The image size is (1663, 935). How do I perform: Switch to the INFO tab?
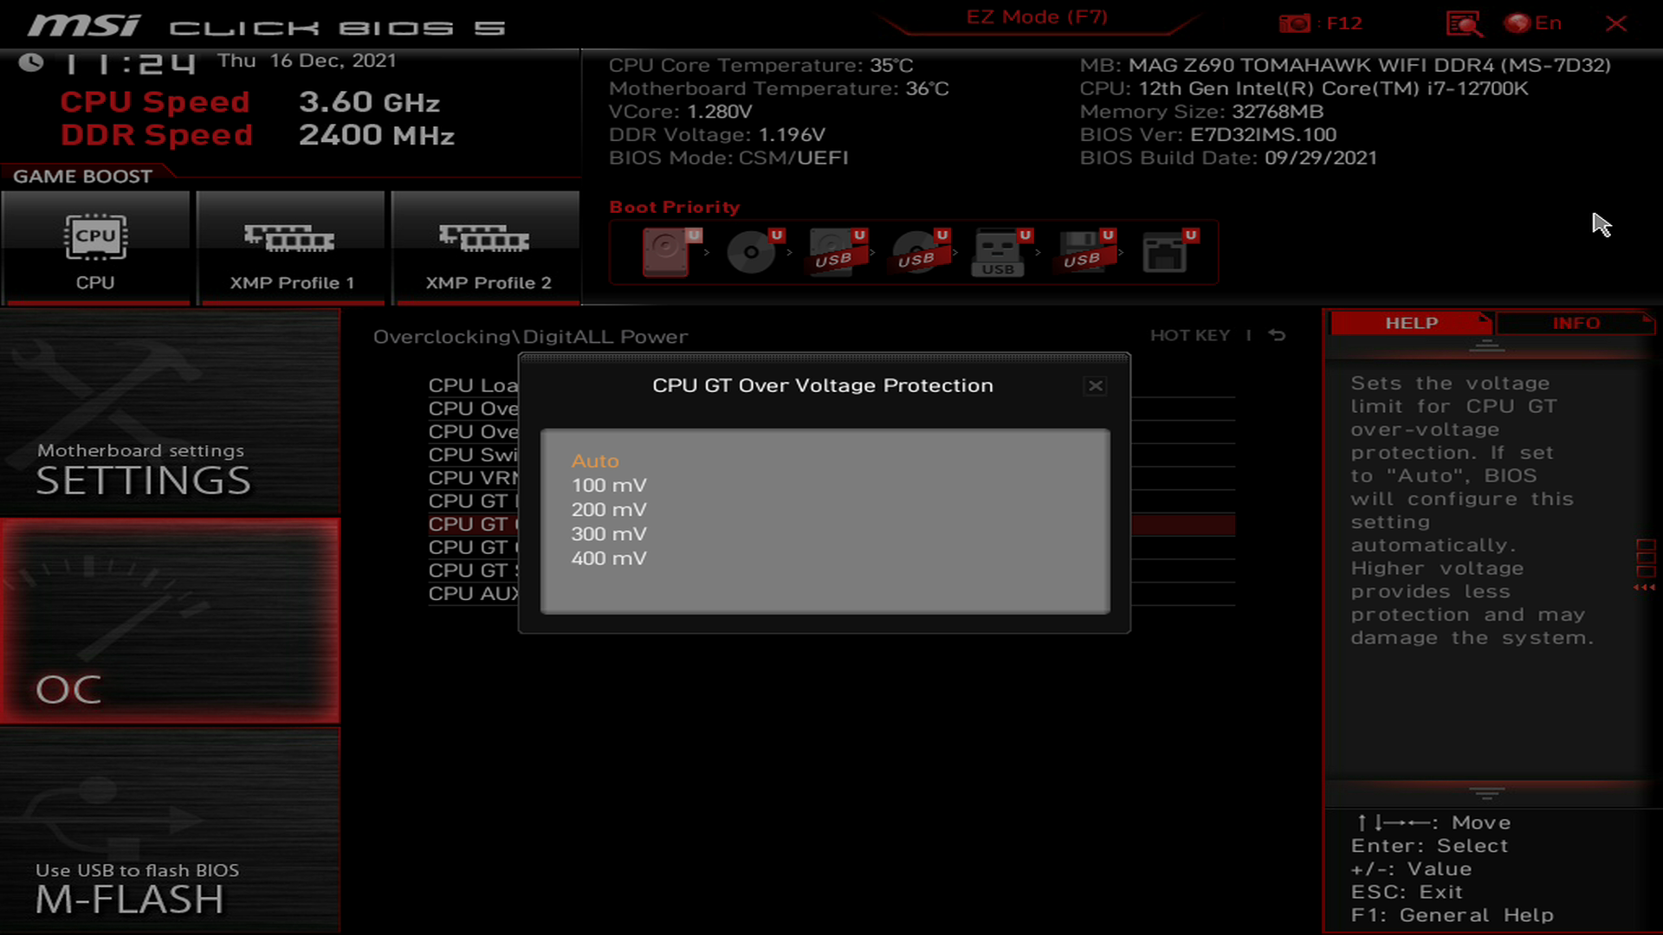[x=1576, y=323]
